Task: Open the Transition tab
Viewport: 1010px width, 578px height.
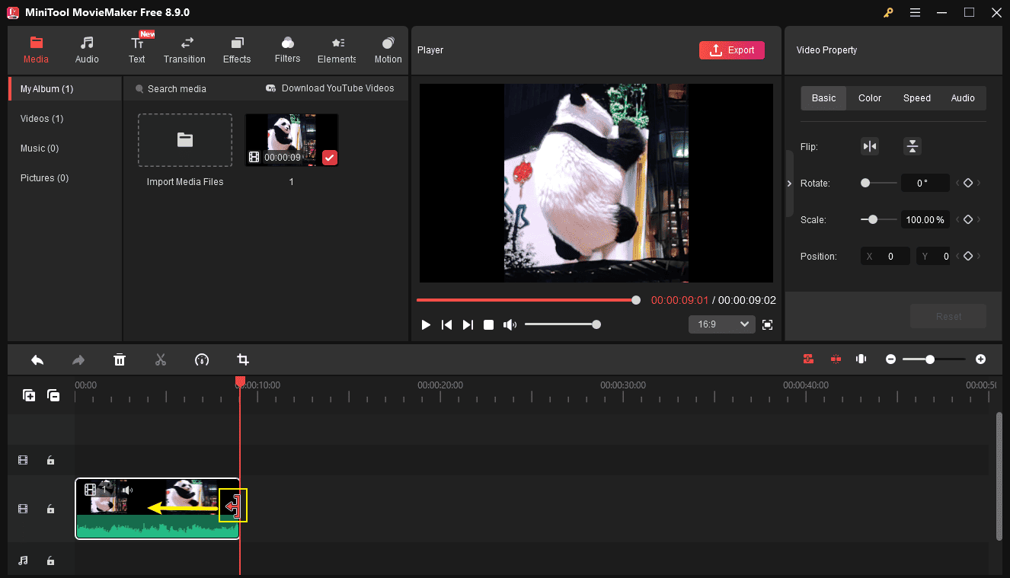Action: [x=184, y=50]
